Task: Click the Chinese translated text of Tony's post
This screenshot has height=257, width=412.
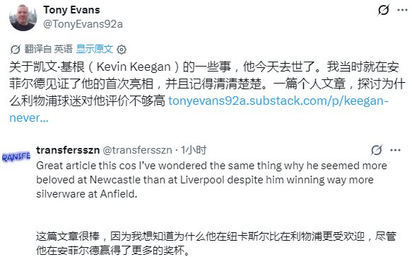Action: (207, 84)
